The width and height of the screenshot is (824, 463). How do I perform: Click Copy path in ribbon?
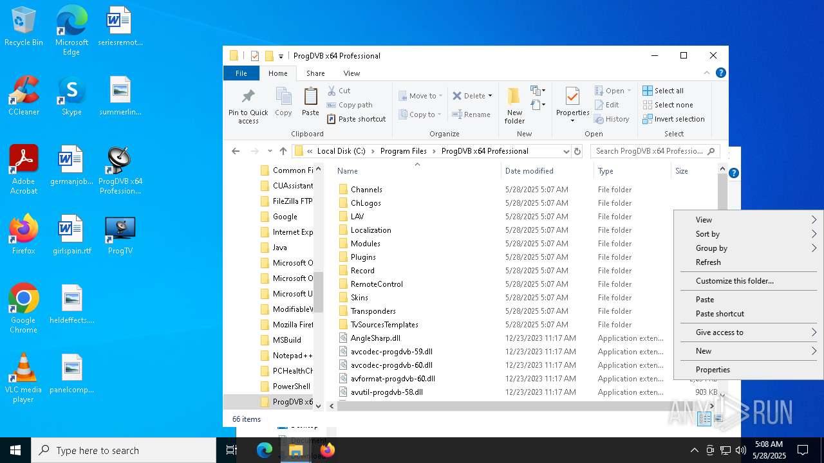point(350,105)
